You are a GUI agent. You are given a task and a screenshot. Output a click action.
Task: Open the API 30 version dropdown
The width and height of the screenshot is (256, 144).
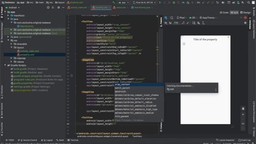[193, 18]
